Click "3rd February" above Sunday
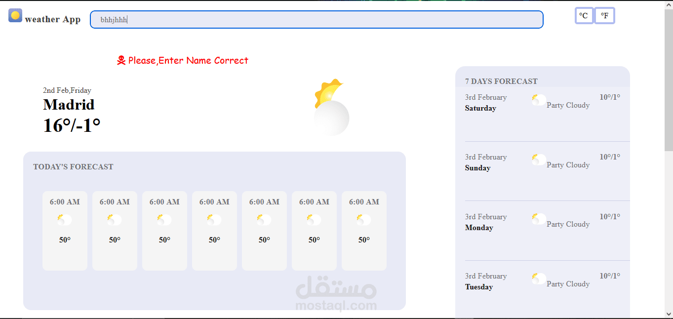The width and height of the screenshot is (673, 319). tap(486, 157)
